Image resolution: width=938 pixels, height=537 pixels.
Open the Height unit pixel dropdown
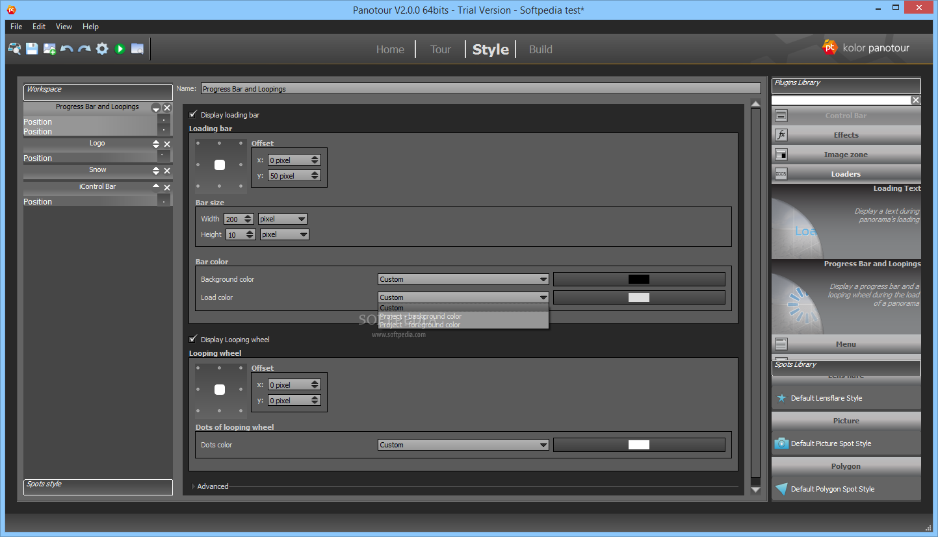[x=285, y=234]
